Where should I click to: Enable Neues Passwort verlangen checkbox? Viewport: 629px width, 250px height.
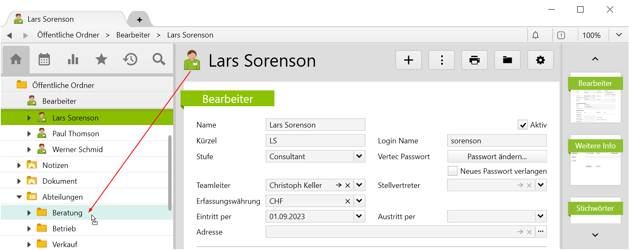pos(452,171)
